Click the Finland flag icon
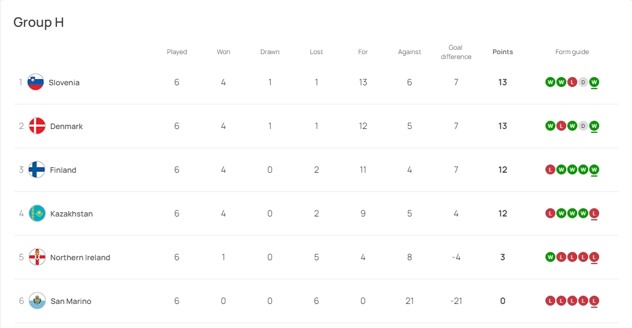The height and width of the screenshot is (328, 632). tap(37, 169)
